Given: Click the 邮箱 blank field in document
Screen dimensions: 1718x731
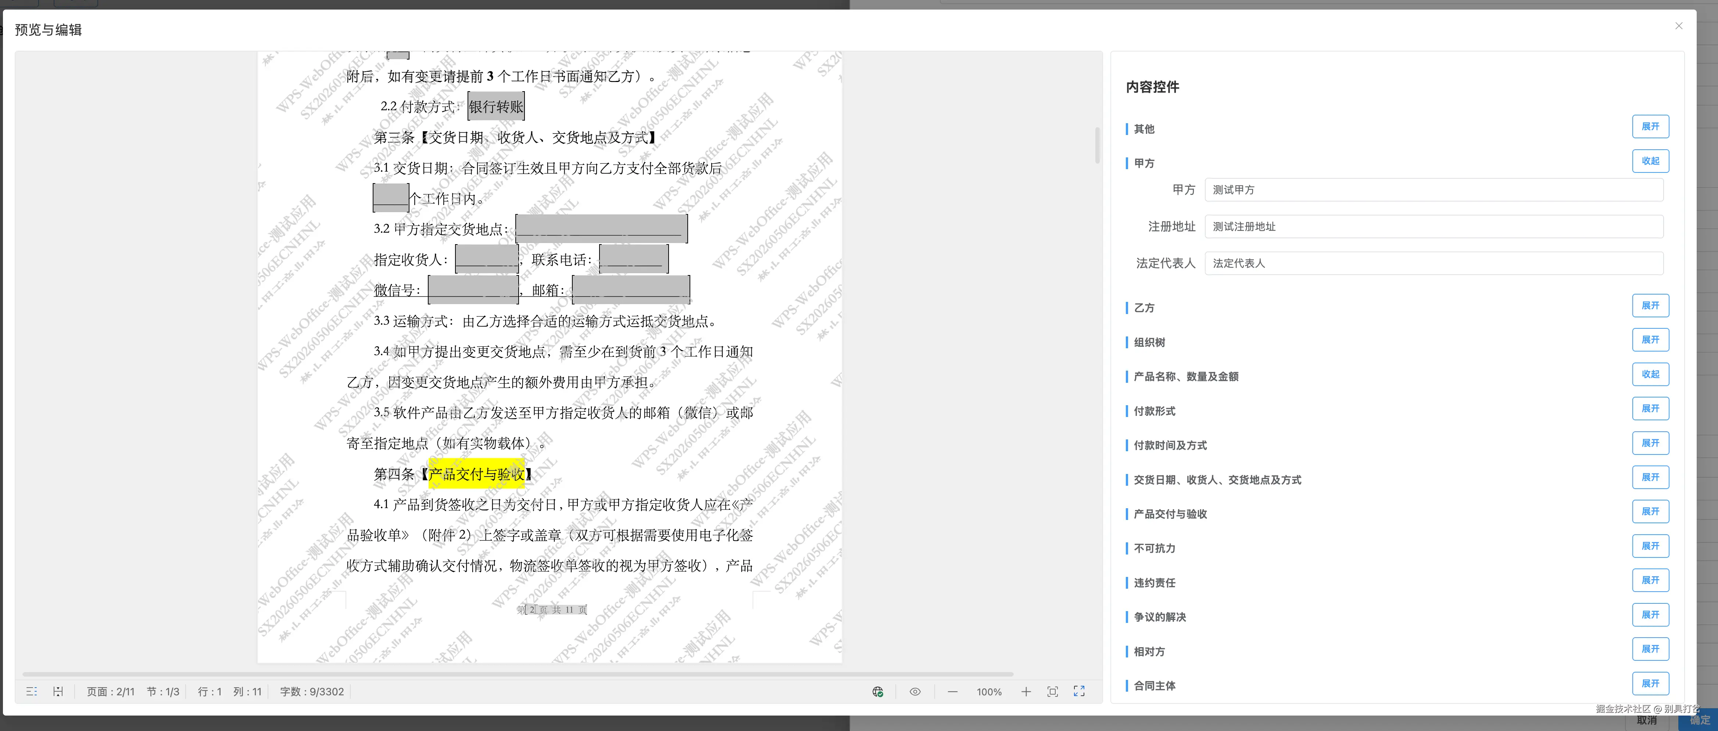Looking at the screenshot, I should [631, 289].
